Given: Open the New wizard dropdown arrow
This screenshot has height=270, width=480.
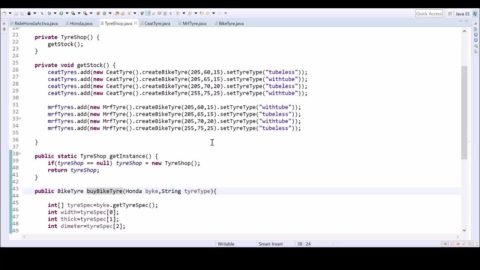Looking at the screenshot, I should pyautogui.click(x=10, y=13).
